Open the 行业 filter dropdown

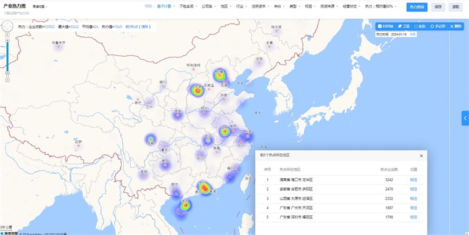pyautogui.click(x=241, y=6)
